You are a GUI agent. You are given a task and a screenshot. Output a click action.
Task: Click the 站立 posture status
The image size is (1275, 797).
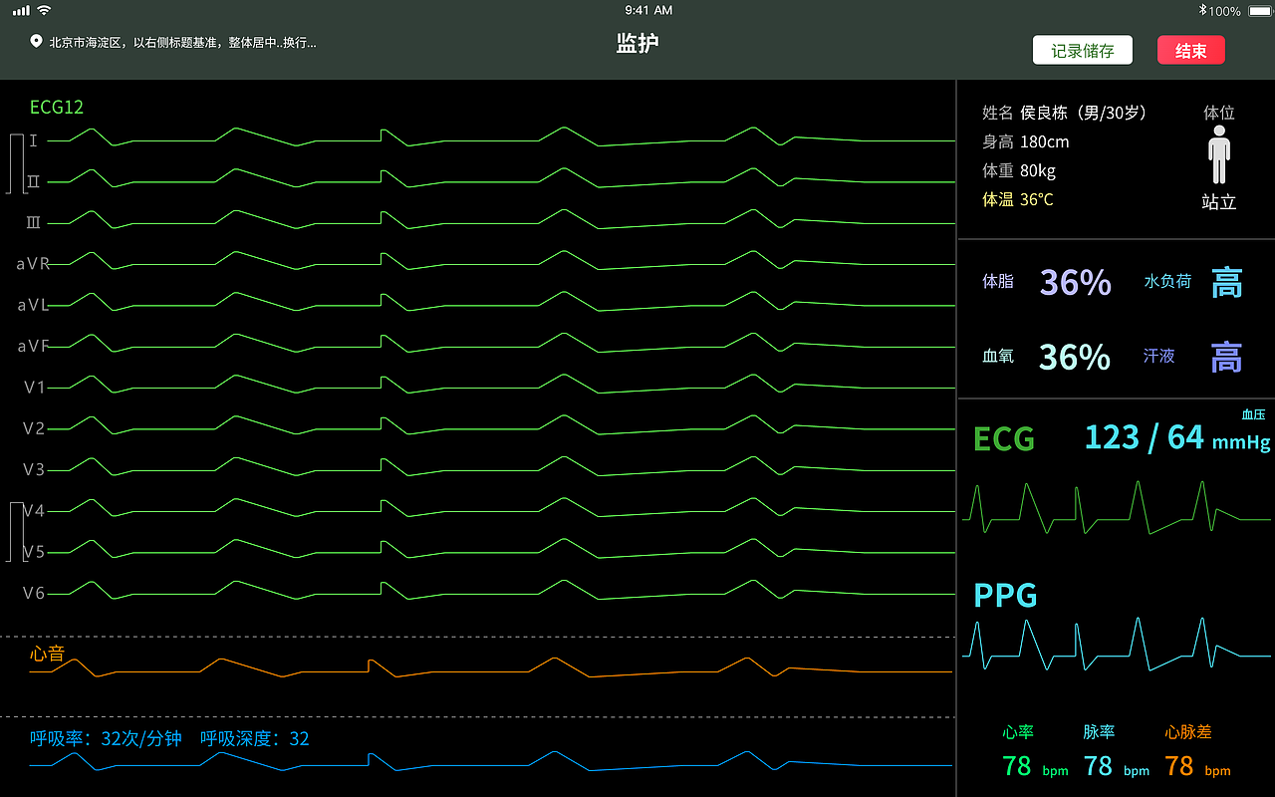pyautogui.click(x=1219, y=202)
